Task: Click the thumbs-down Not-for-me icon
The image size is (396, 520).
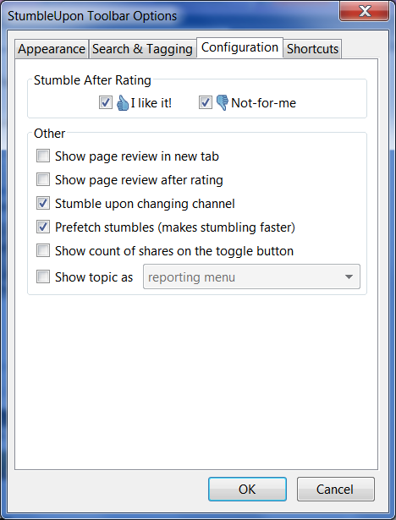Action: pyautogui.click(x=222, y=103)
